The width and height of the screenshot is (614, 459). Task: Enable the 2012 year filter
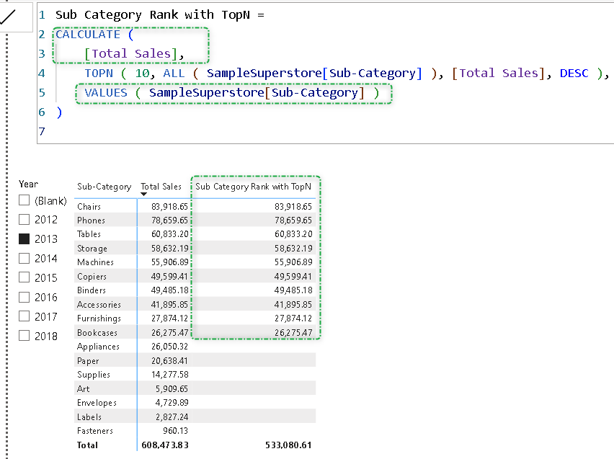[25, 220]
